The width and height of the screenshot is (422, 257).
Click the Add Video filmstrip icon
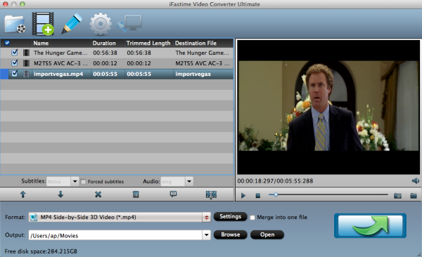tap(43, 24)
